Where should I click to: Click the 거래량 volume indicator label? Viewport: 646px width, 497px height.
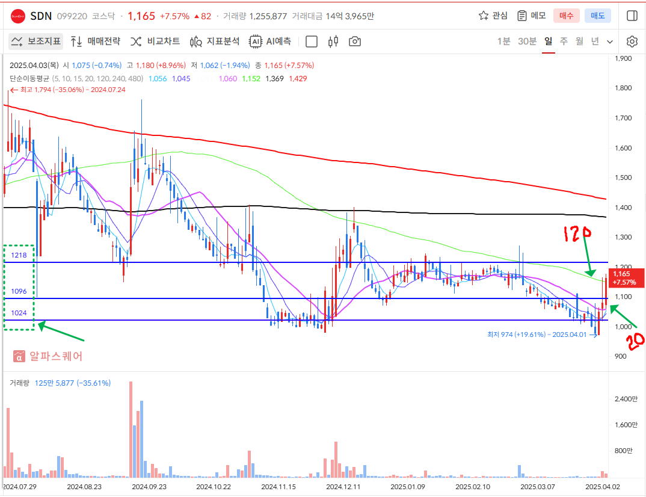(19, 383)
